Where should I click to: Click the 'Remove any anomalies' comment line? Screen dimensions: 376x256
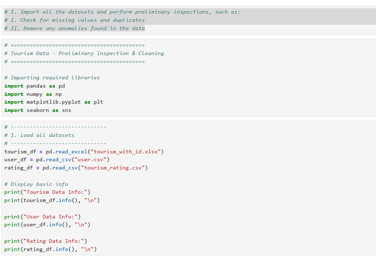coord(74,28)
